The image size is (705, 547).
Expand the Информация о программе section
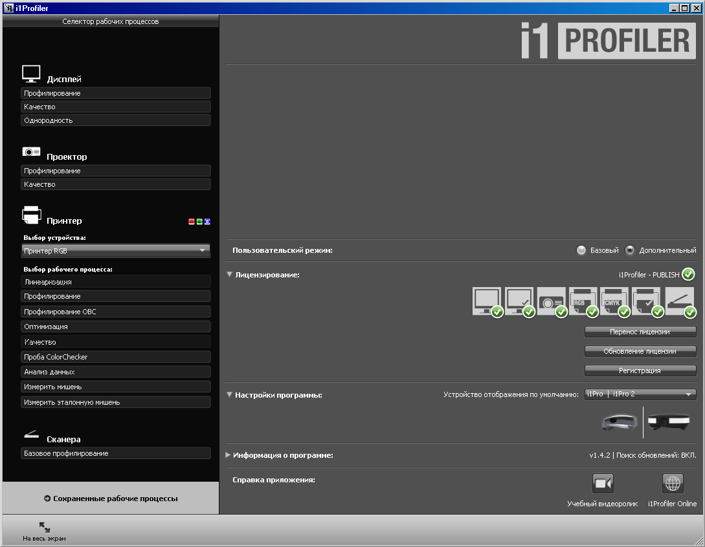click(228, 455)
